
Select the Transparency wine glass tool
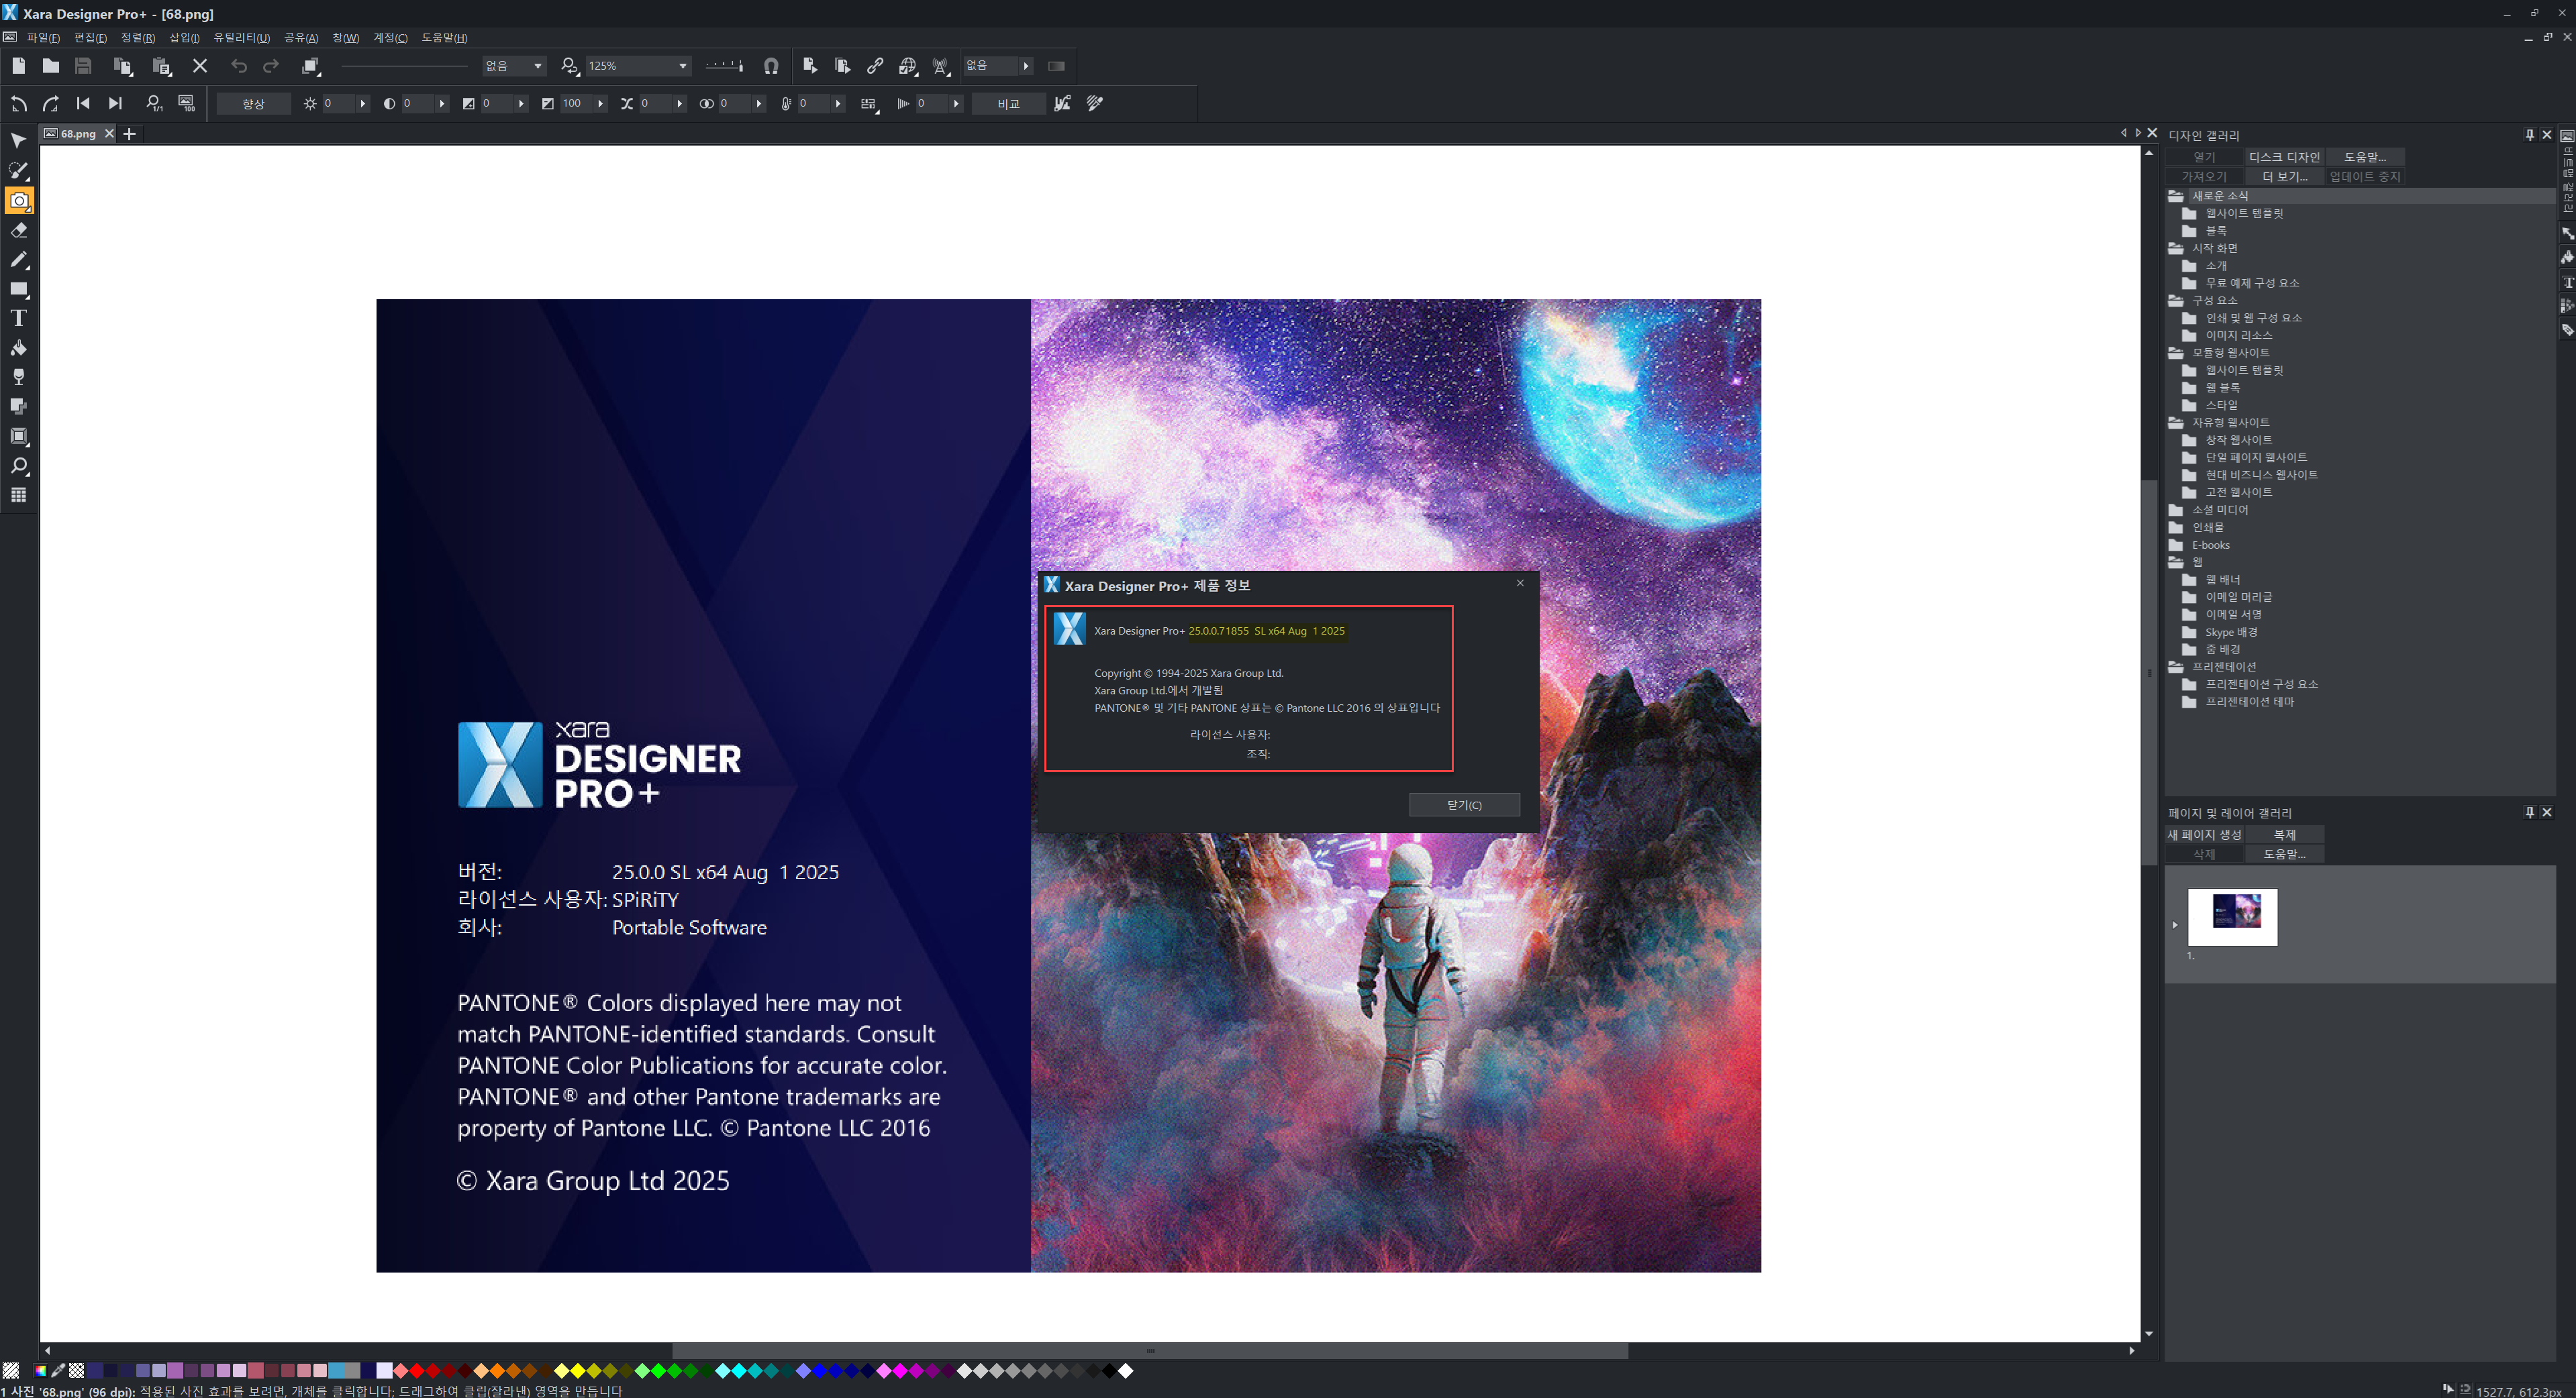pos(19,377)
